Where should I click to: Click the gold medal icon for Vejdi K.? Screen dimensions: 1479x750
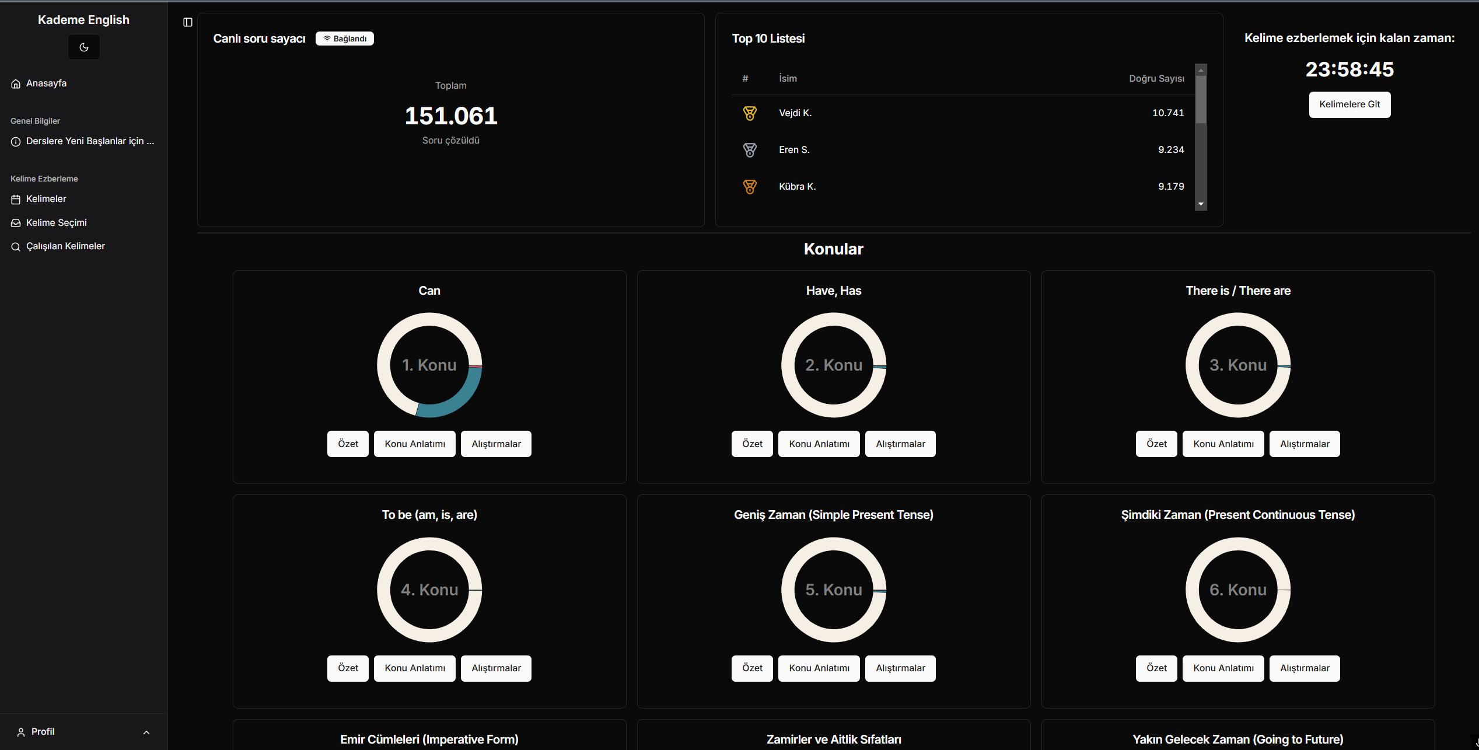click(x=750, y=113)
